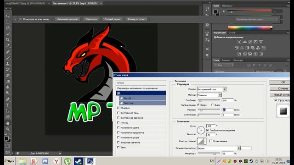Open the highlight color swatch

click(x=247, y=148)
